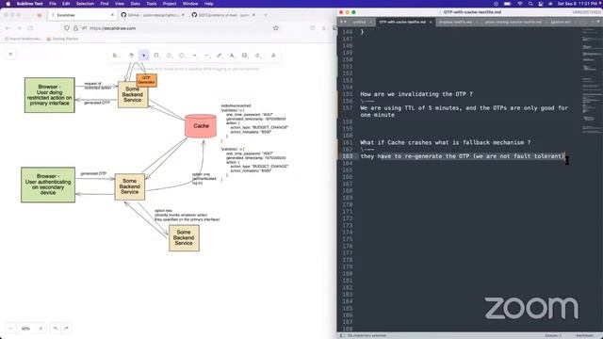The image size is (603, 339).
Task: Open the Sublime Text File menu
Action: tap(53, 4)
